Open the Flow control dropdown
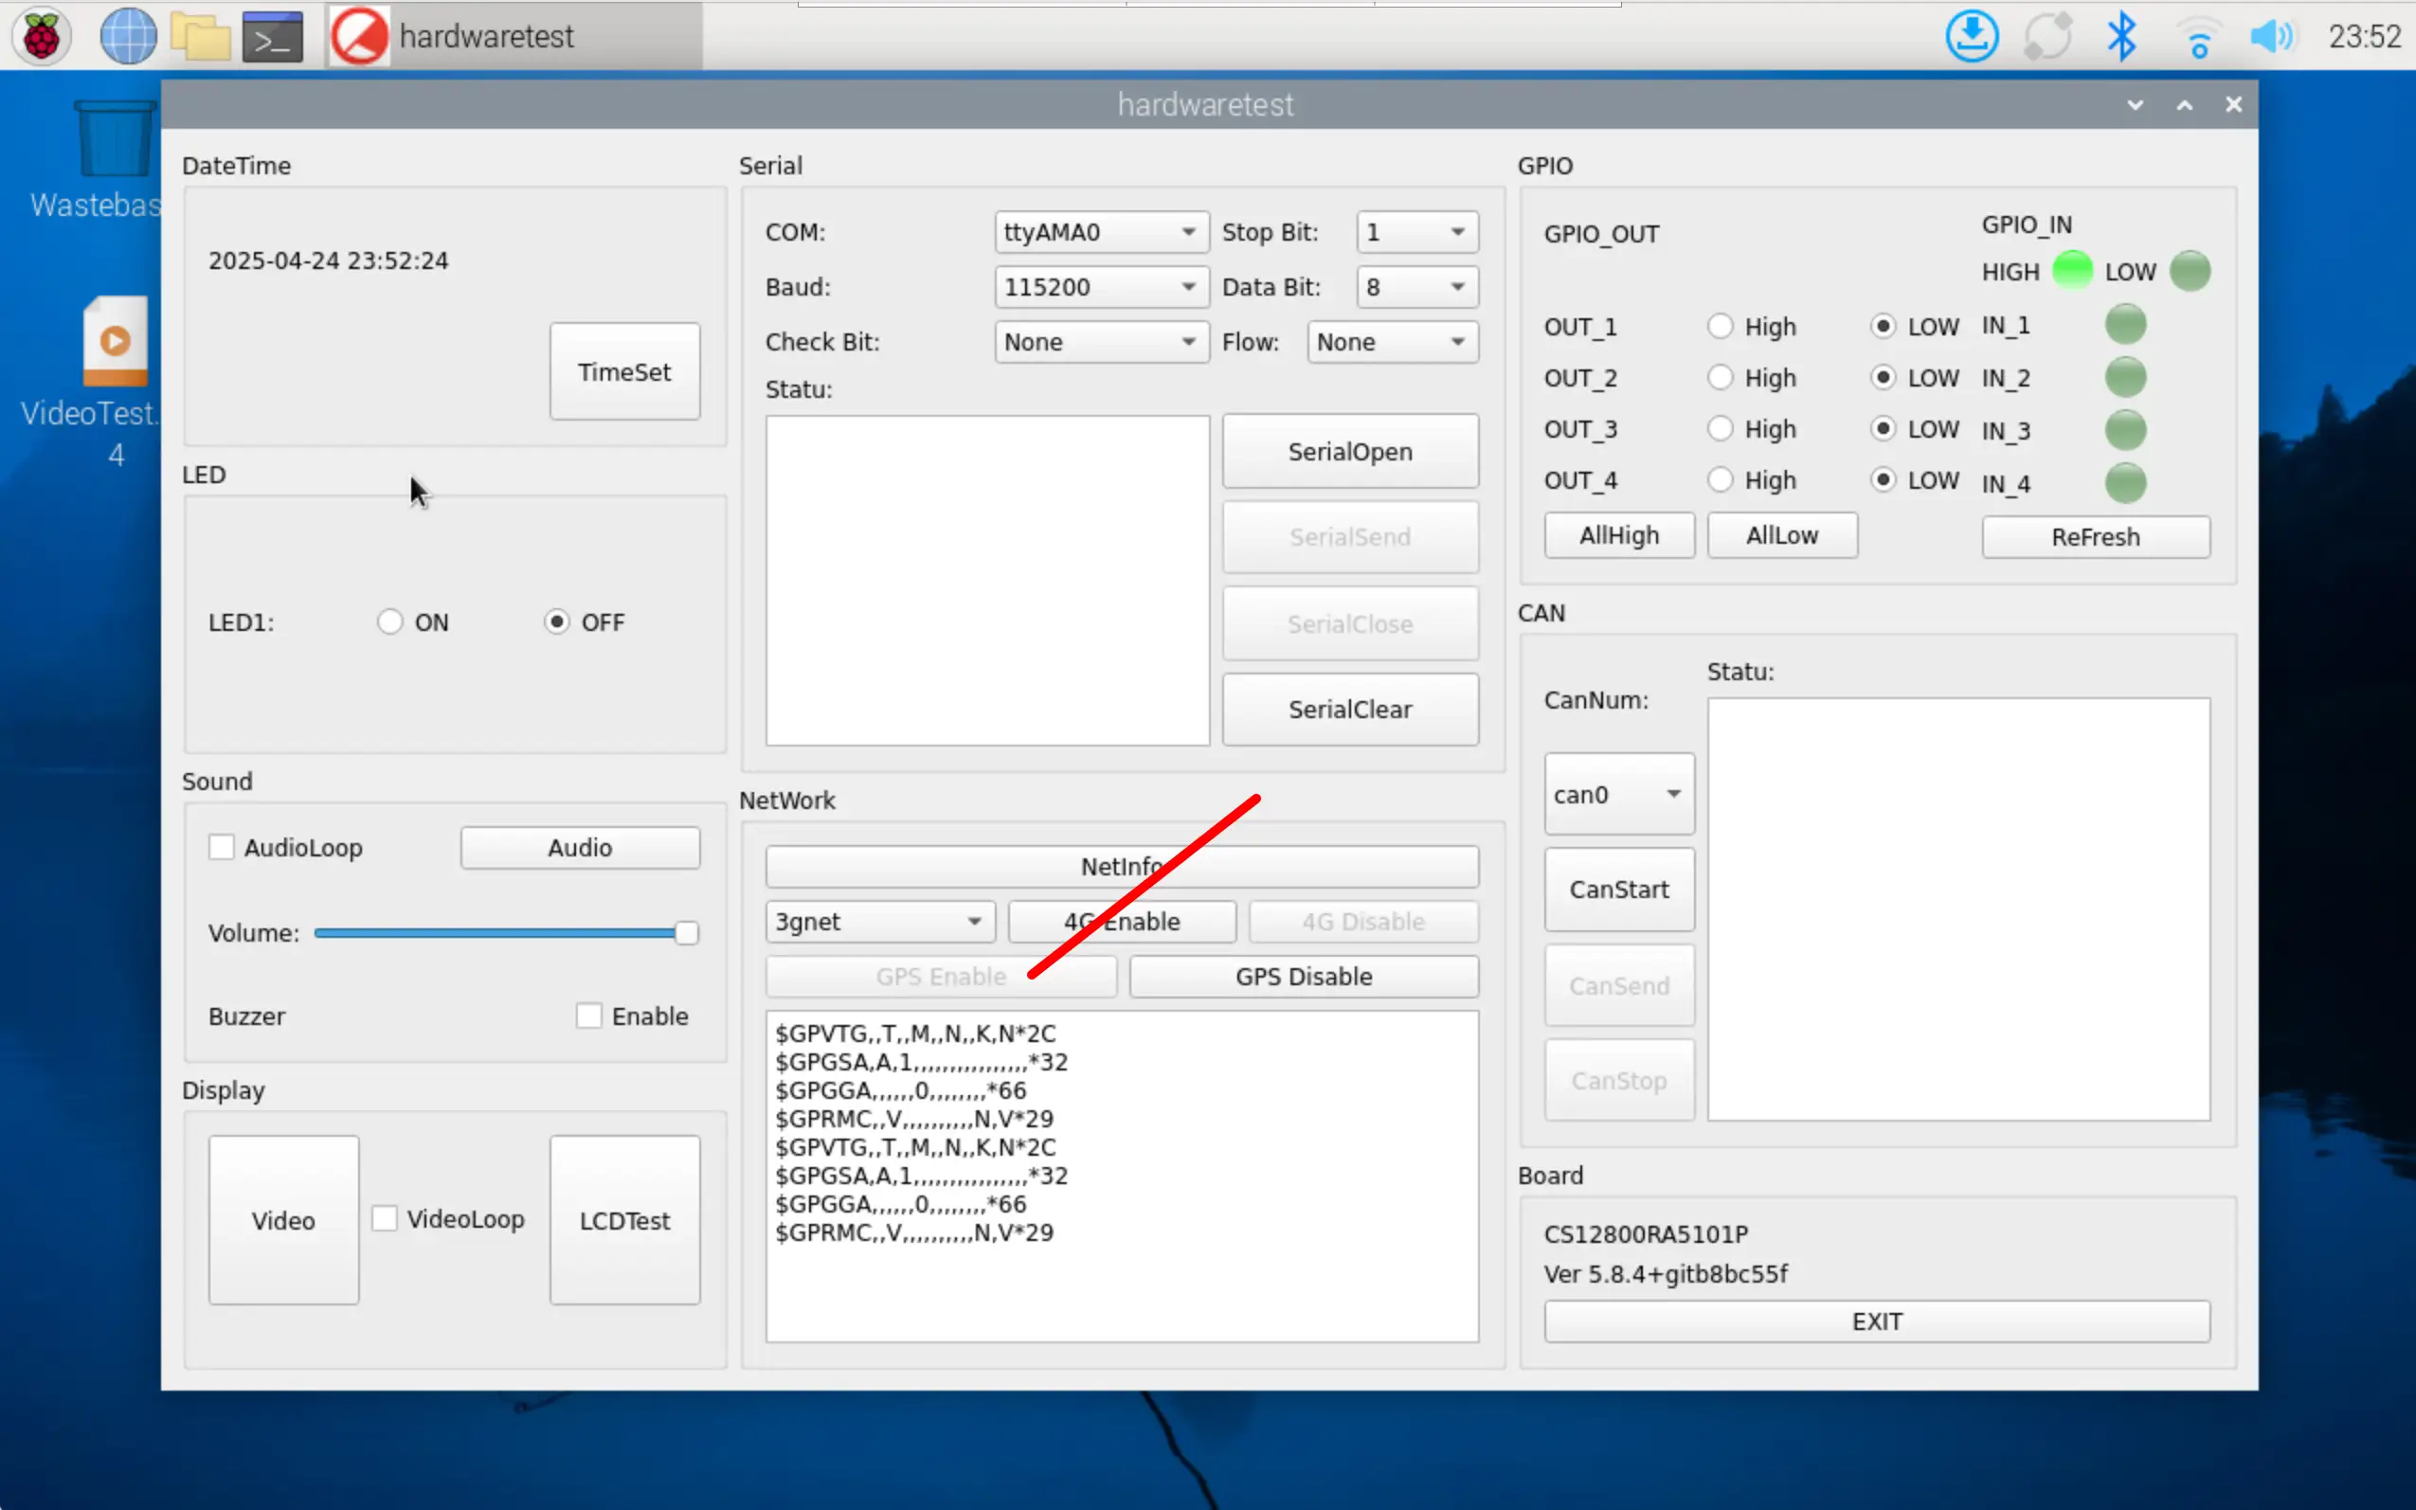This screenshot has height=1510, width=2416. click(x=1392, y=342)
